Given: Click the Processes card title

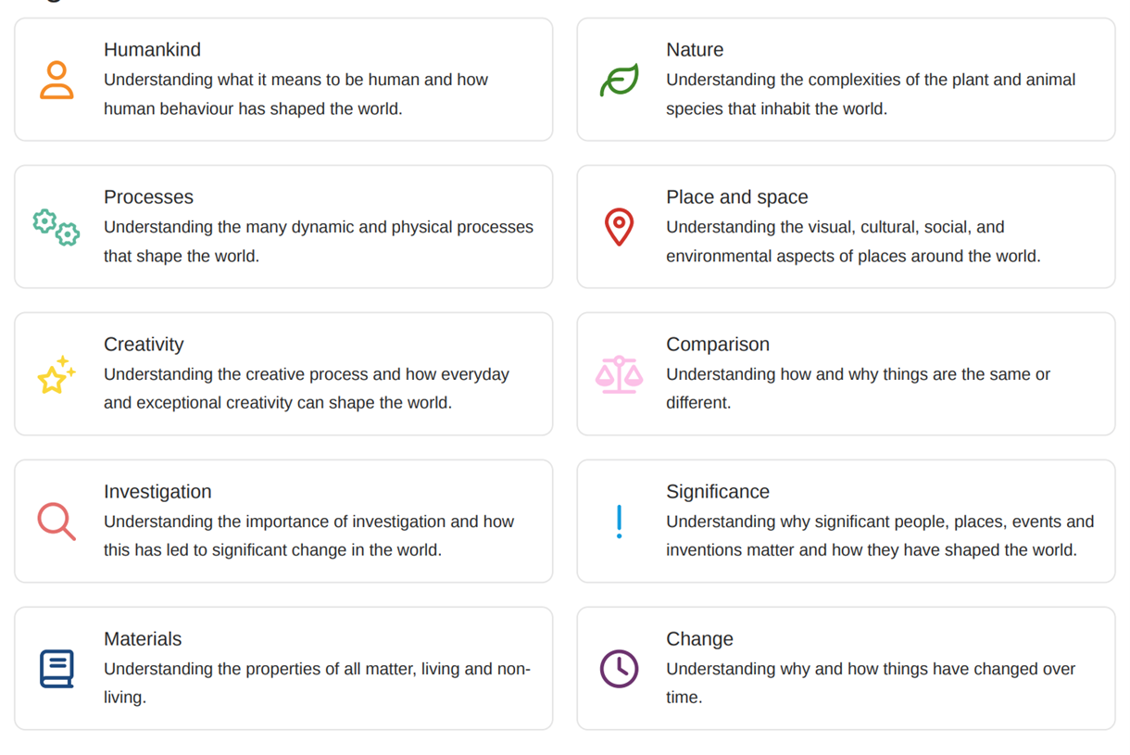Looking at the screenshot, I should [x=148, y=197].
